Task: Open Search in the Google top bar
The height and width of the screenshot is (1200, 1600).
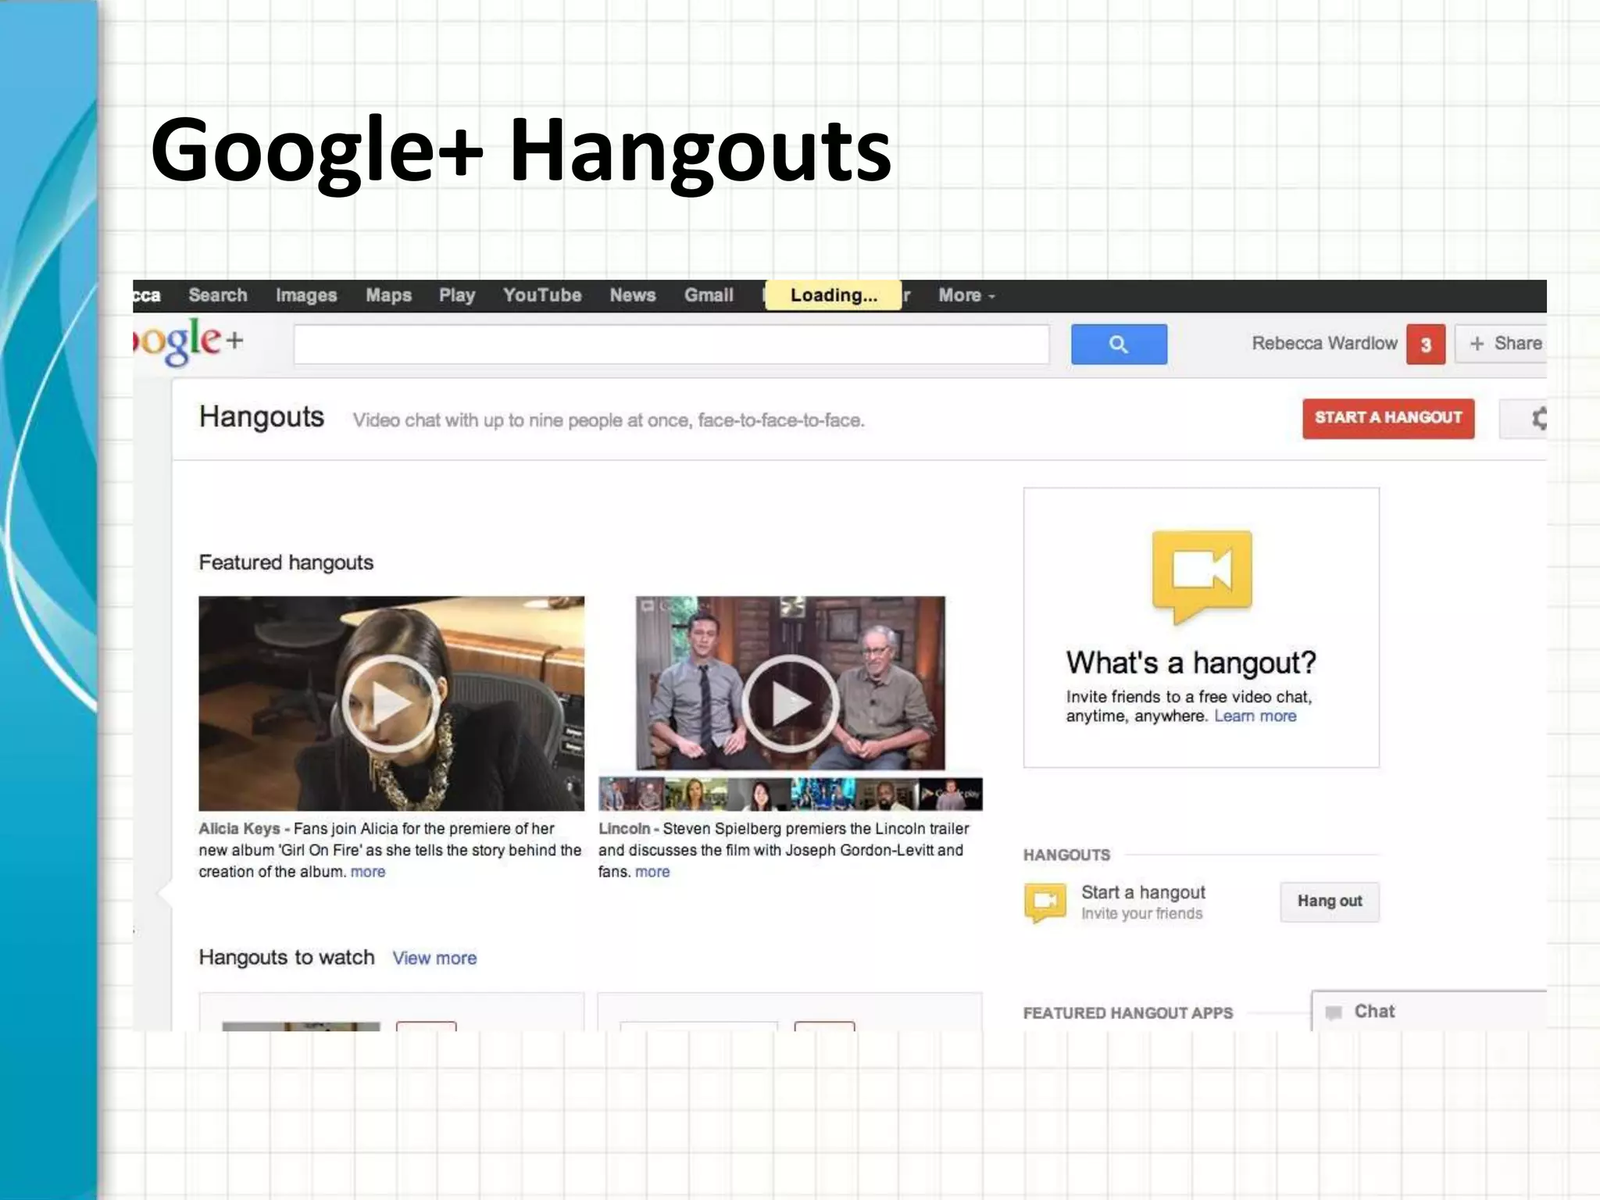Action: pos(218,295)
